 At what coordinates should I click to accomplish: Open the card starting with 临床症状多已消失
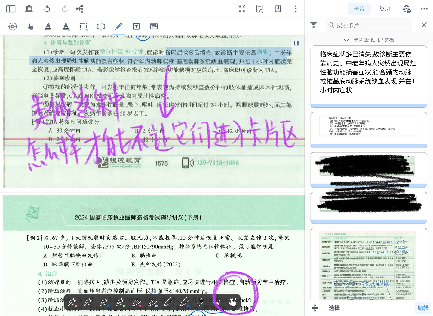pyautogui.click(x=369, y=77)
